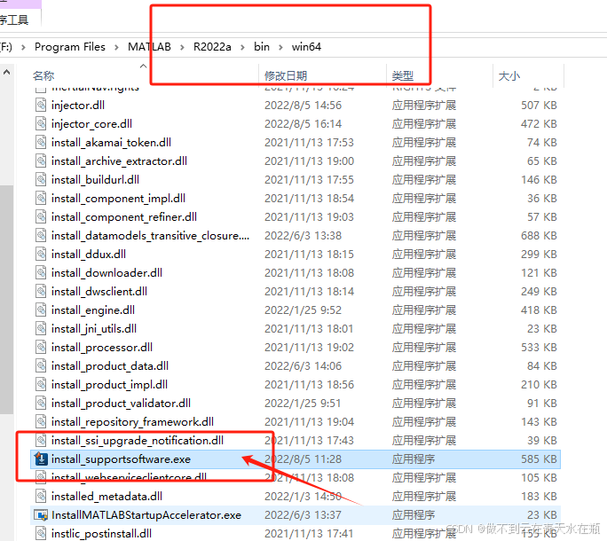Click the install_dwsclient.dll file icon

click(41, 291)
